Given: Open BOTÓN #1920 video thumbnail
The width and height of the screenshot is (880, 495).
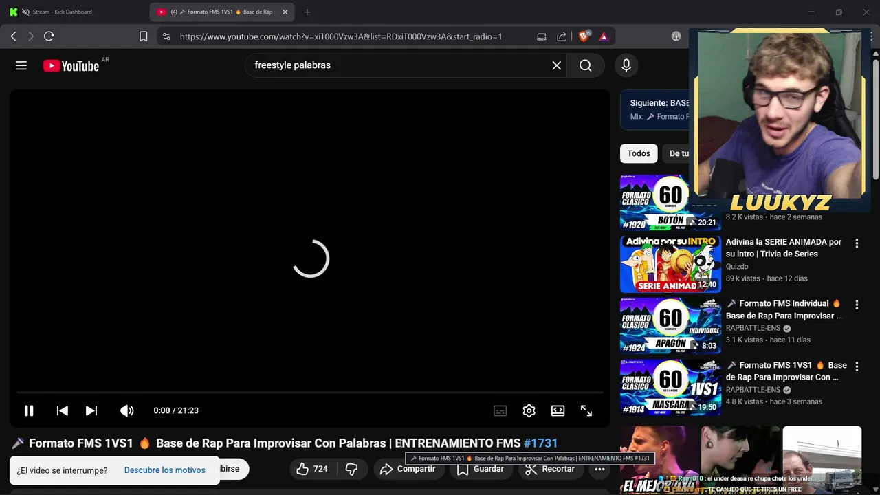Looking at the screenshot, I should point(670,202).
